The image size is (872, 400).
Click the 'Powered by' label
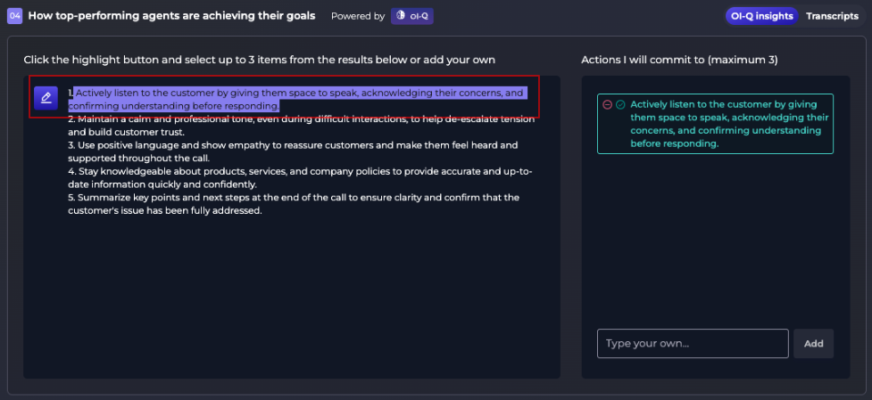[x=358, y=16]
